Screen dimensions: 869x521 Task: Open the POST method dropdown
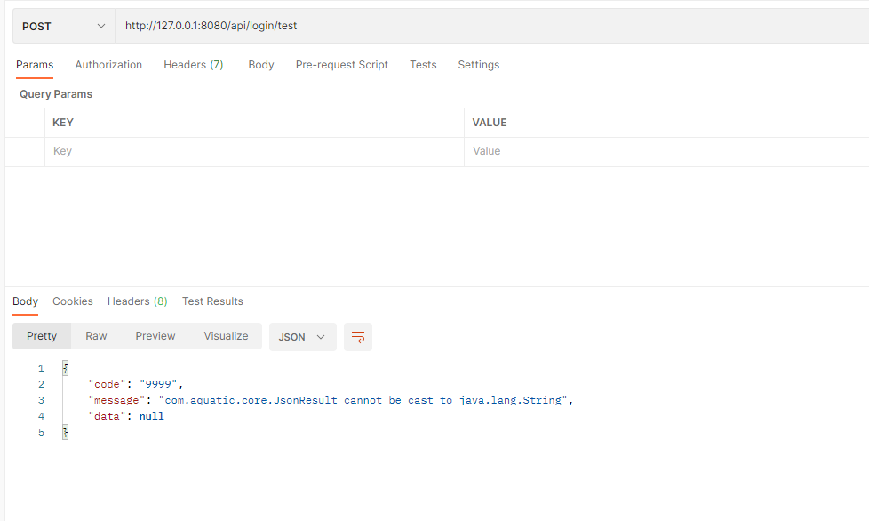(64, 26)
